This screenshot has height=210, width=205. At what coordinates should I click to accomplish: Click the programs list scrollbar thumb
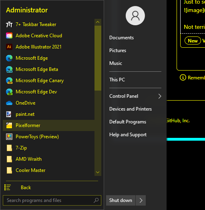98,58
